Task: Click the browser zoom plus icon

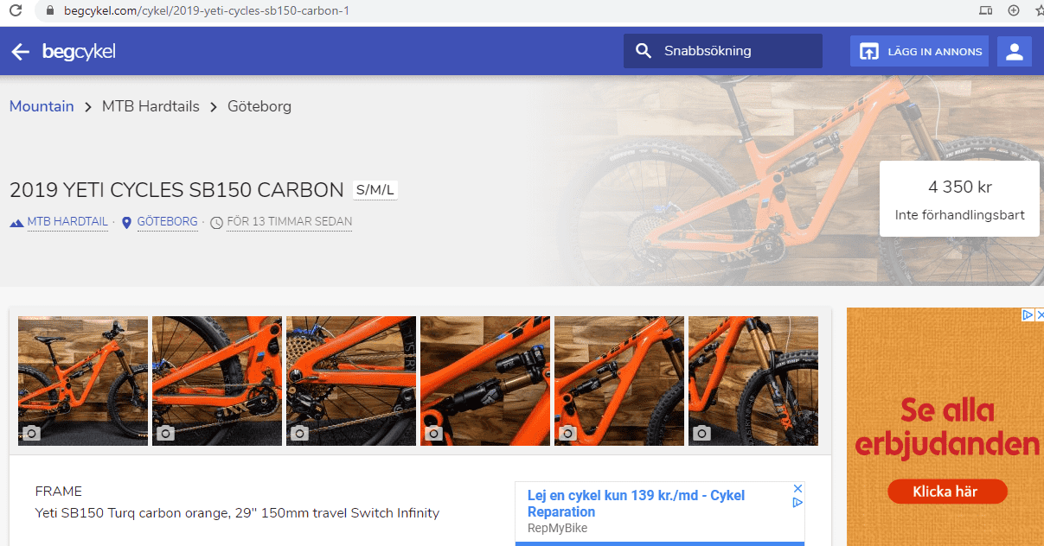Action: coord(1014,11)
